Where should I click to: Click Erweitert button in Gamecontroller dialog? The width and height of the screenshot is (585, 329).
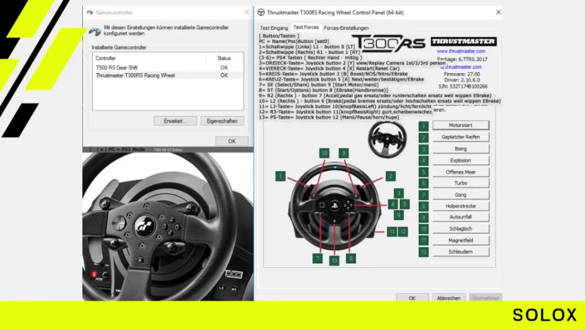175,121
